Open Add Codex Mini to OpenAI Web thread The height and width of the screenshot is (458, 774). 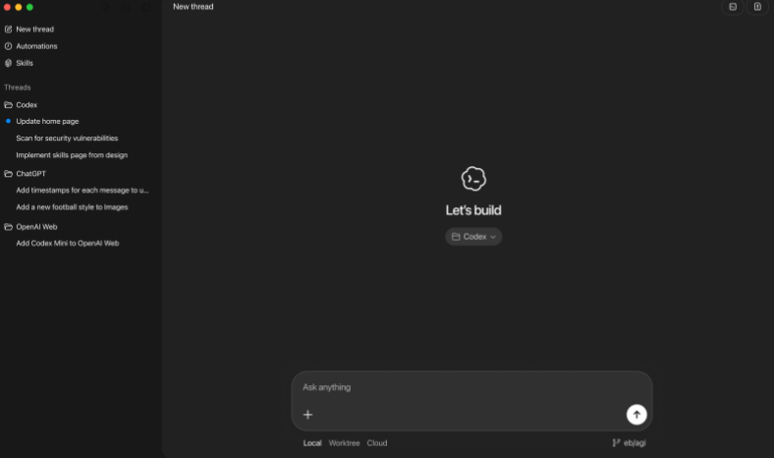click(x=68, y=244)
